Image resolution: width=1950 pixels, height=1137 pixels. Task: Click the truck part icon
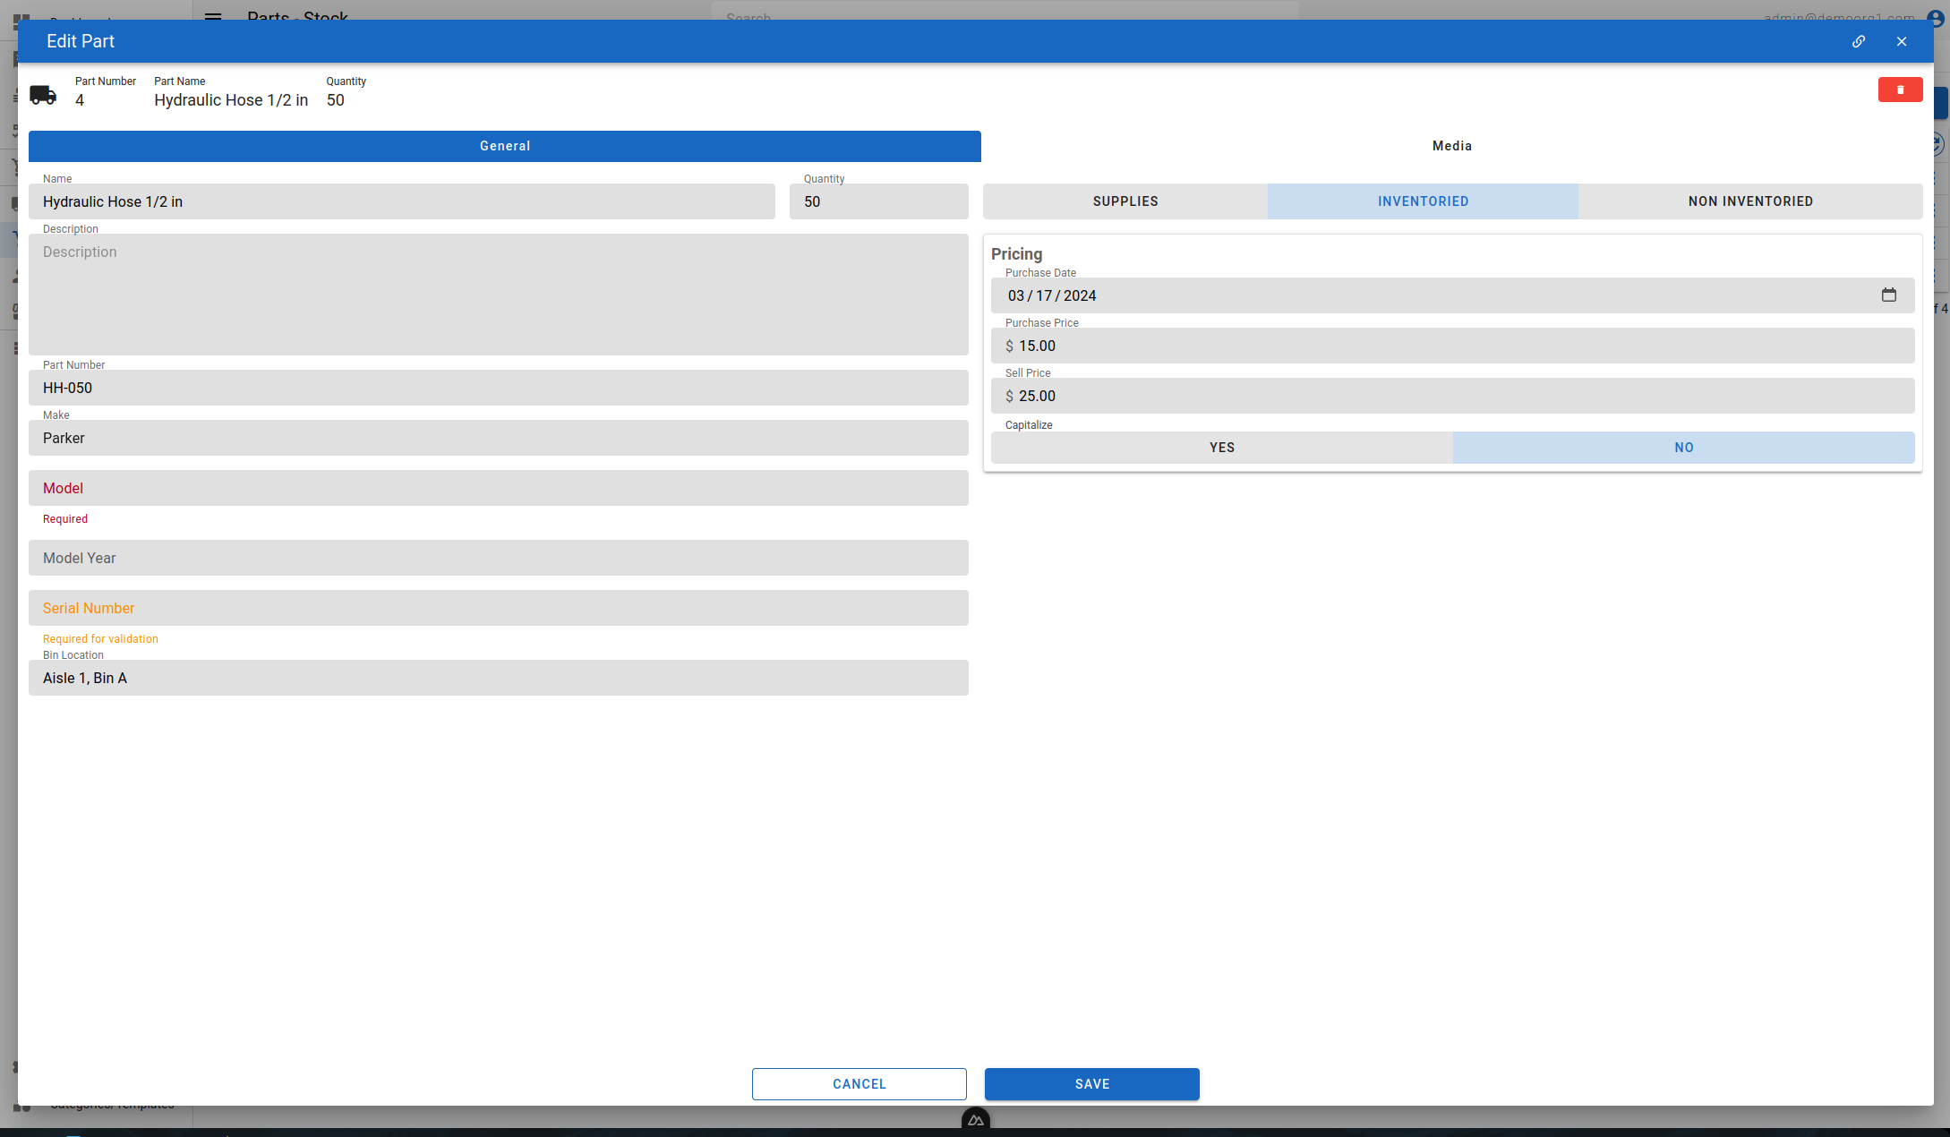[x=43, y=94]
